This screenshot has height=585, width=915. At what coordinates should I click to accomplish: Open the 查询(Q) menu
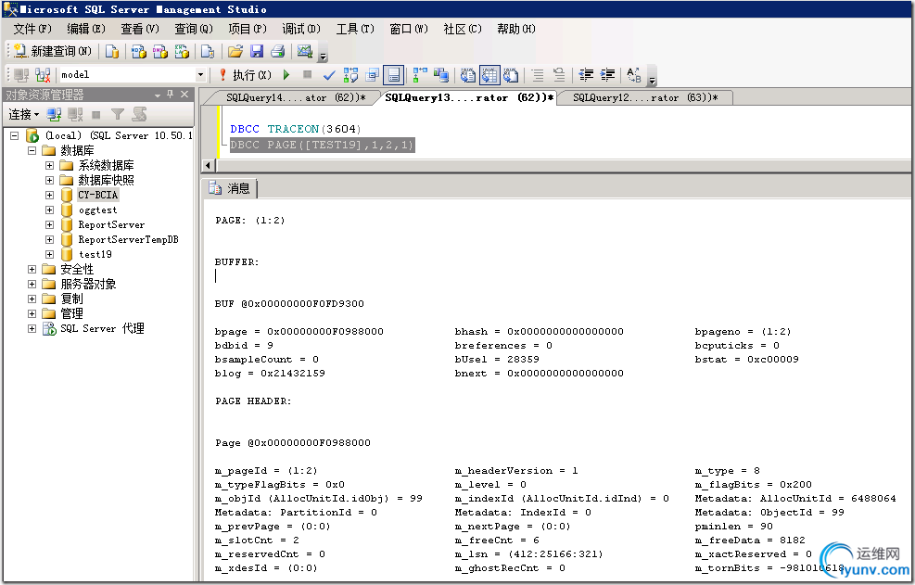pyautogui.click(x=194, y=29)
